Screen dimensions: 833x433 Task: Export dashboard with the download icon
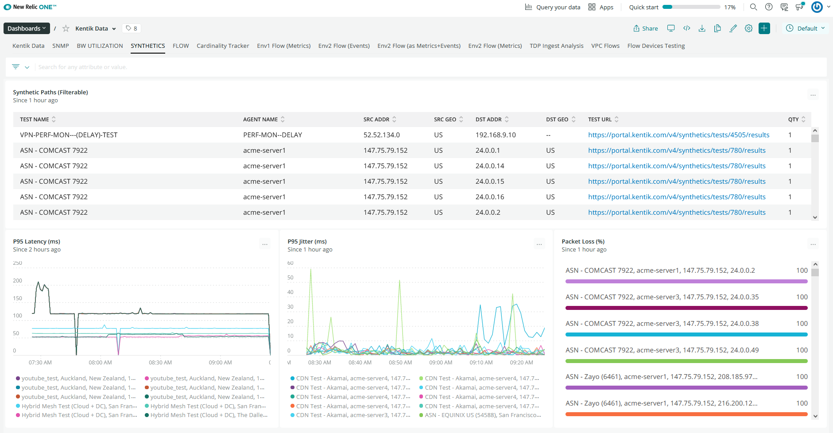(x=702, y=28)
